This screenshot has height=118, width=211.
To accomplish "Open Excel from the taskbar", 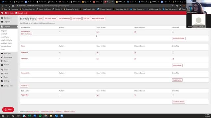I will [29, 116].
